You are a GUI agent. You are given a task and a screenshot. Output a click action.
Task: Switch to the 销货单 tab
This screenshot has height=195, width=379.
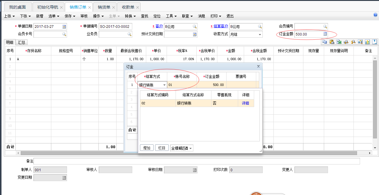pyautogui.click(x=104, y=7)
